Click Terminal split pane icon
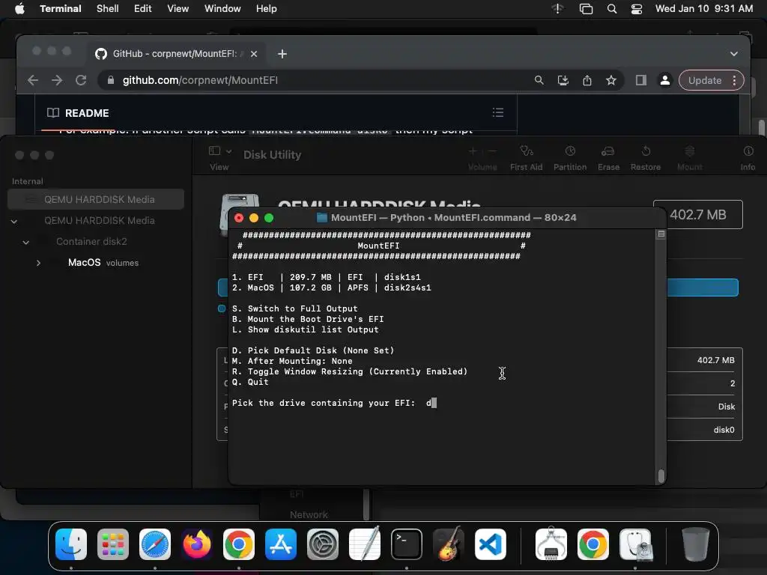Viewport: 767px width, 575px height. pos(661,234)
